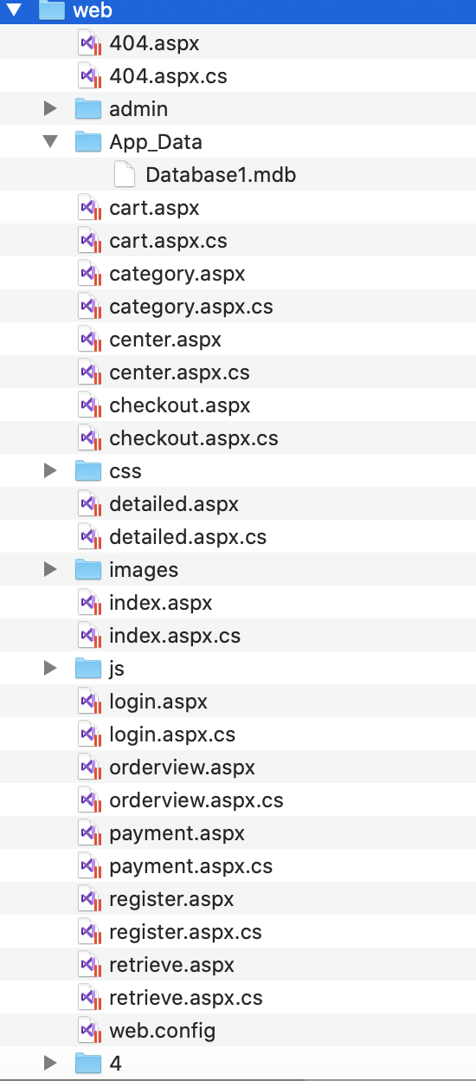
Task: Expand the admin folder triangle
Action: tap(50, 109)
